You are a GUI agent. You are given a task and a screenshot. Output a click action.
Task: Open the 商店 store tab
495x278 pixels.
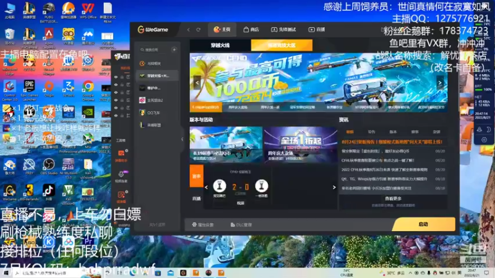tap(251, 29)
